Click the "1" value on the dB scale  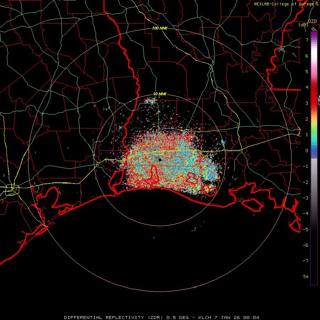click(307, 135)
